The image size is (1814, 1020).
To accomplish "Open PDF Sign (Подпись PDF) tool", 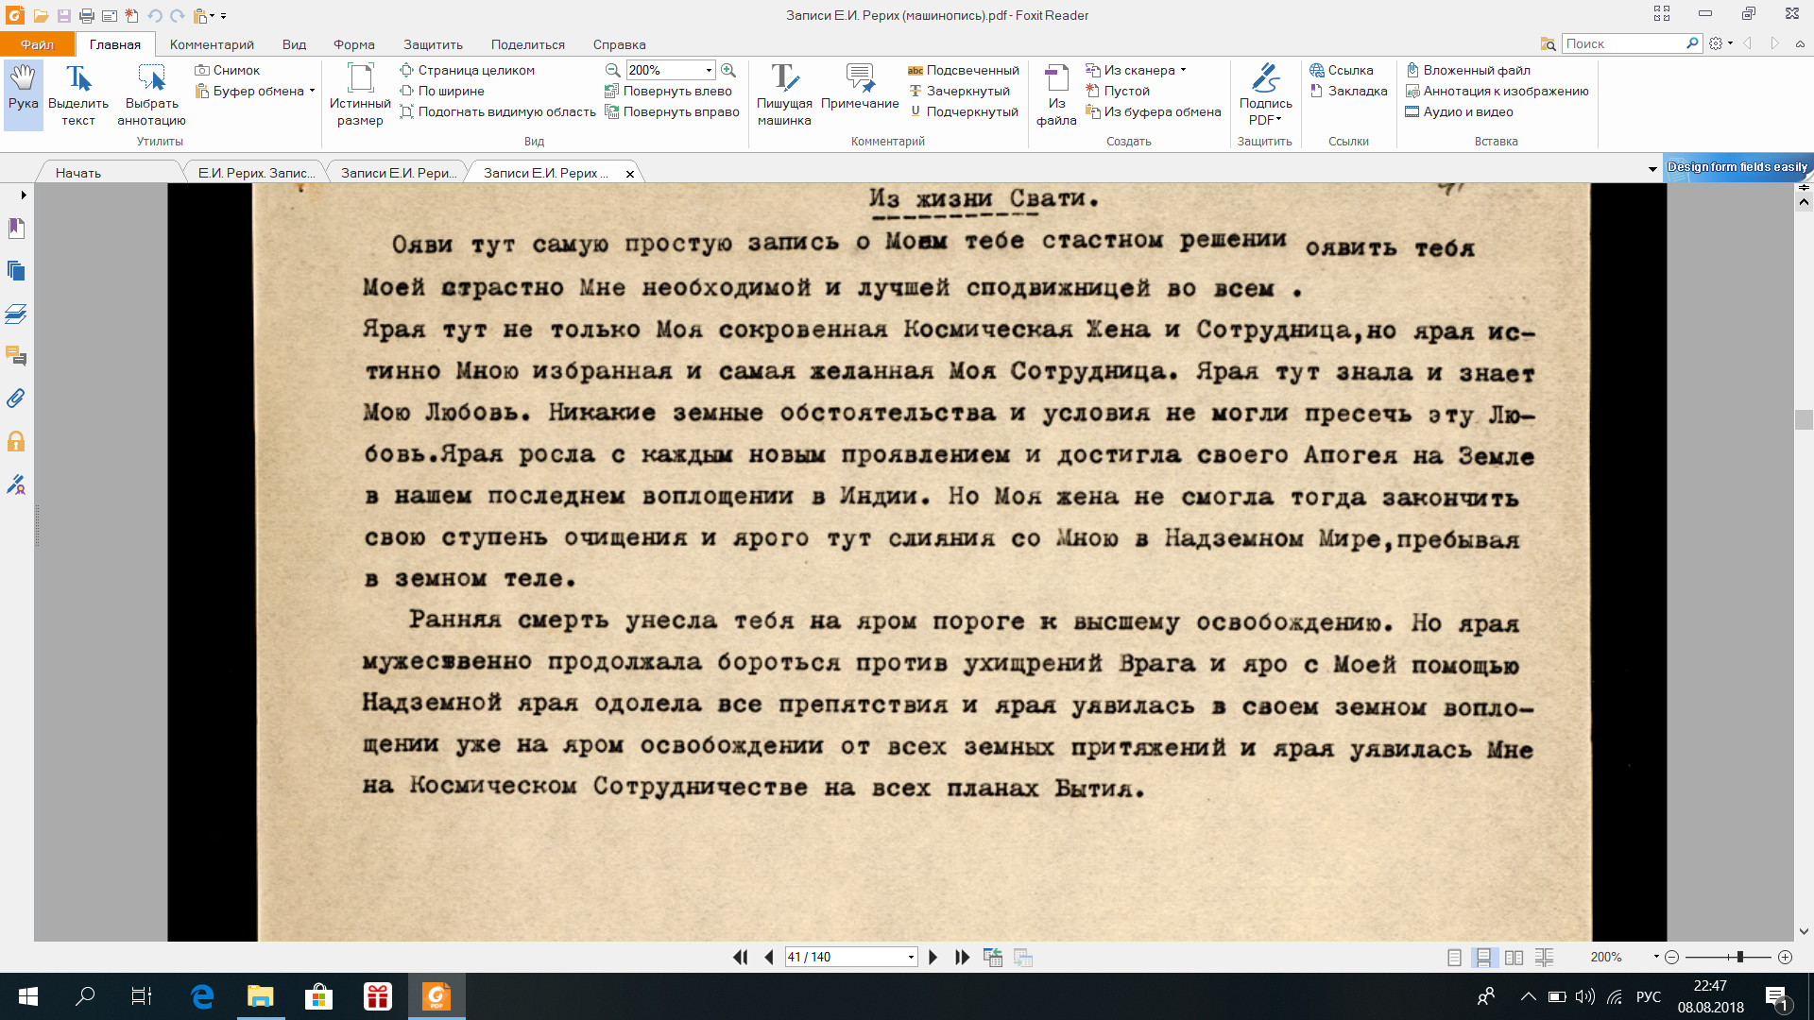I will (1265, 94).
